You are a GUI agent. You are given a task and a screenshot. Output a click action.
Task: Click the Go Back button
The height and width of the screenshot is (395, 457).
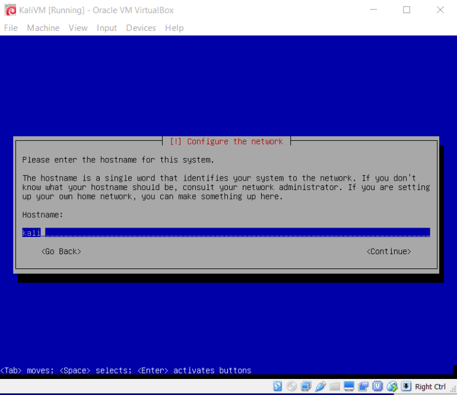coord(61,251)
